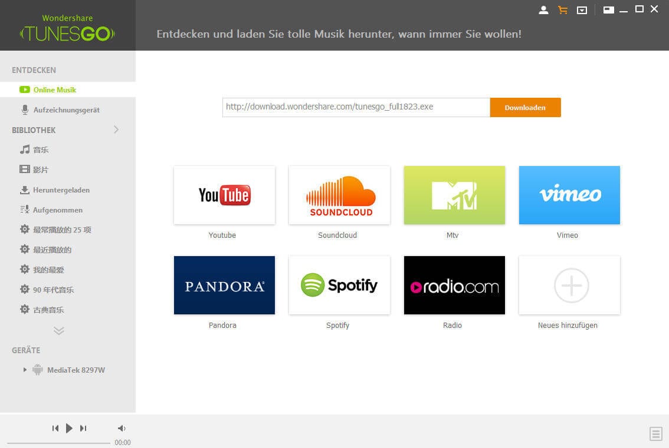Click the Pandora label under tile

tap(222, 326)
